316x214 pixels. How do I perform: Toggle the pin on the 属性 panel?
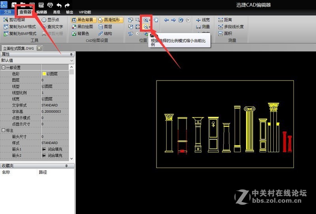point(71,54)
